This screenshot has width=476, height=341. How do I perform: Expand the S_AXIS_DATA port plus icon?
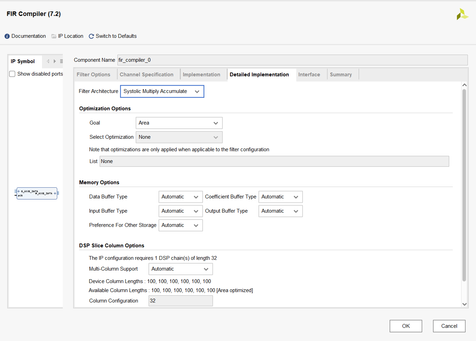(18, 191)
